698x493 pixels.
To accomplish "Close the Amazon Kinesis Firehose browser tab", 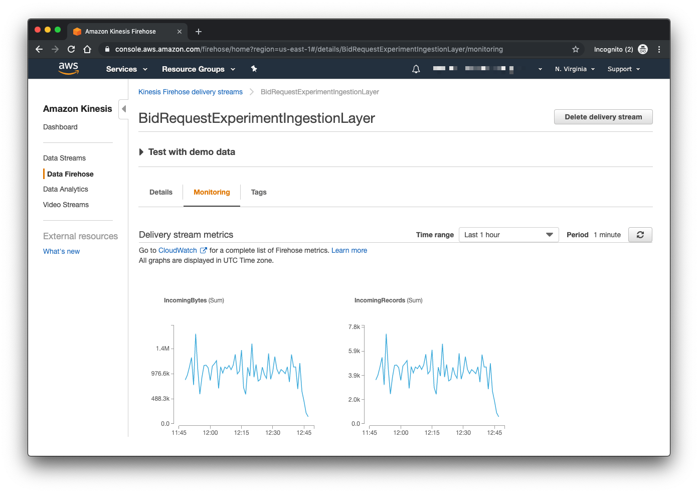I will click(180, 32).
